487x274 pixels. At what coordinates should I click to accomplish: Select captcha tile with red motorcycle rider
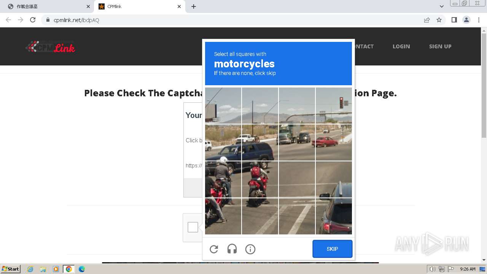tap(260, 179)
